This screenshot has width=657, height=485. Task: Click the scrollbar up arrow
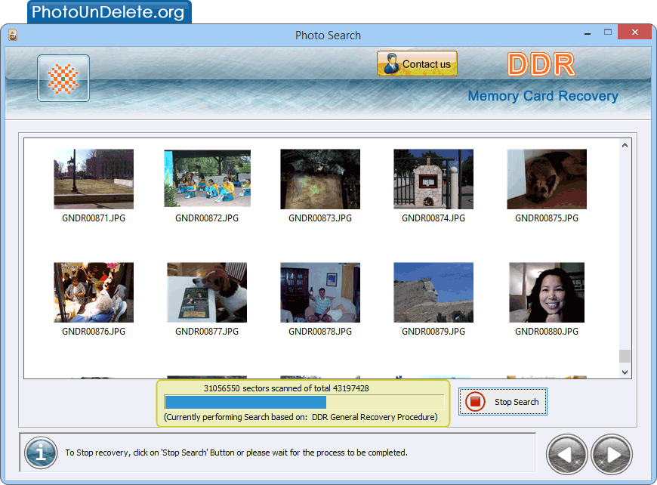tap(625, 145)
